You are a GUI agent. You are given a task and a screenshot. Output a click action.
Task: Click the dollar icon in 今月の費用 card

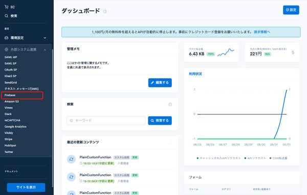tap(293, 53)
